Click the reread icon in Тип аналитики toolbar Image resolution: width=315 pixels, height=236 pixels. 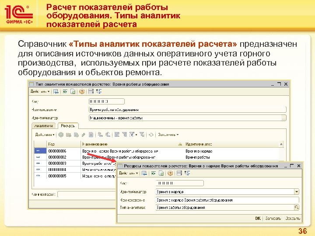(65, 91)
